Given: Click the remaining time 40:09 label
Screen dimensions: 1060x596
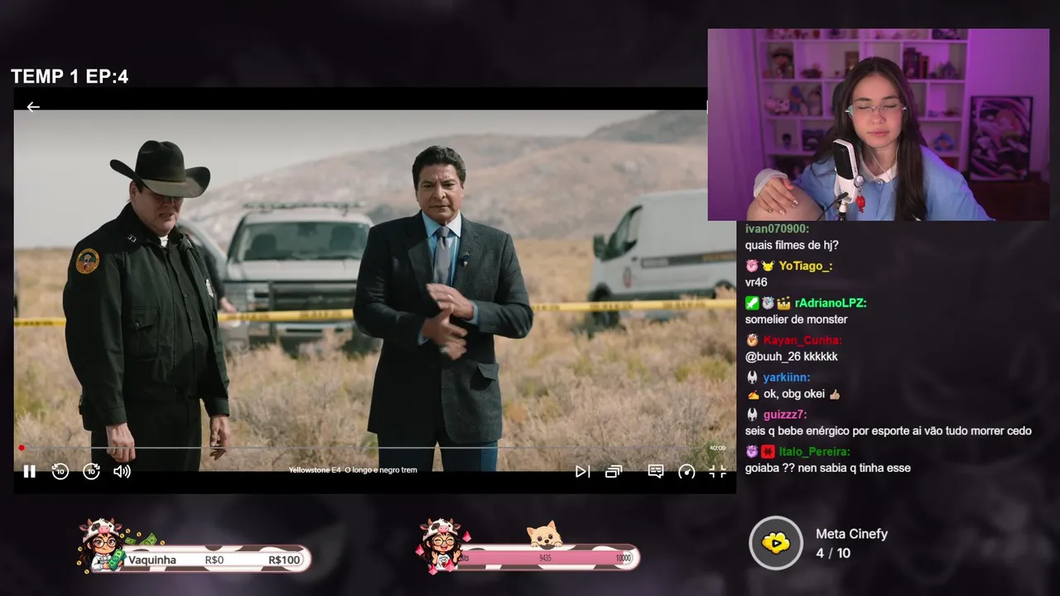Looking at the screenshot, I should point(717,448).
